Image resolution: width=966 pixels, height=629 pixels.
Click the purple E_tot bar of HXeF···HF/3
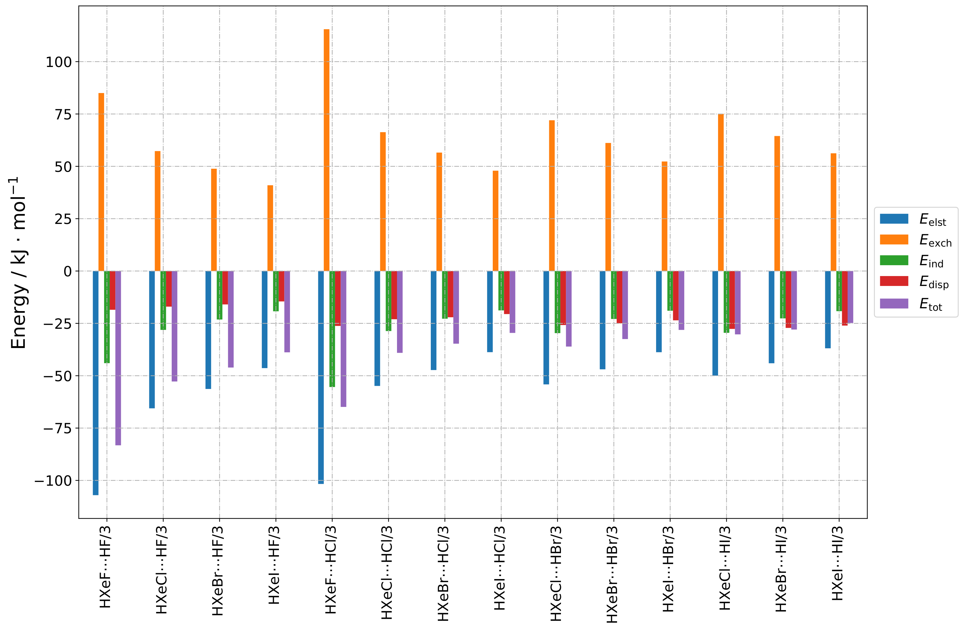pos(118,358)
